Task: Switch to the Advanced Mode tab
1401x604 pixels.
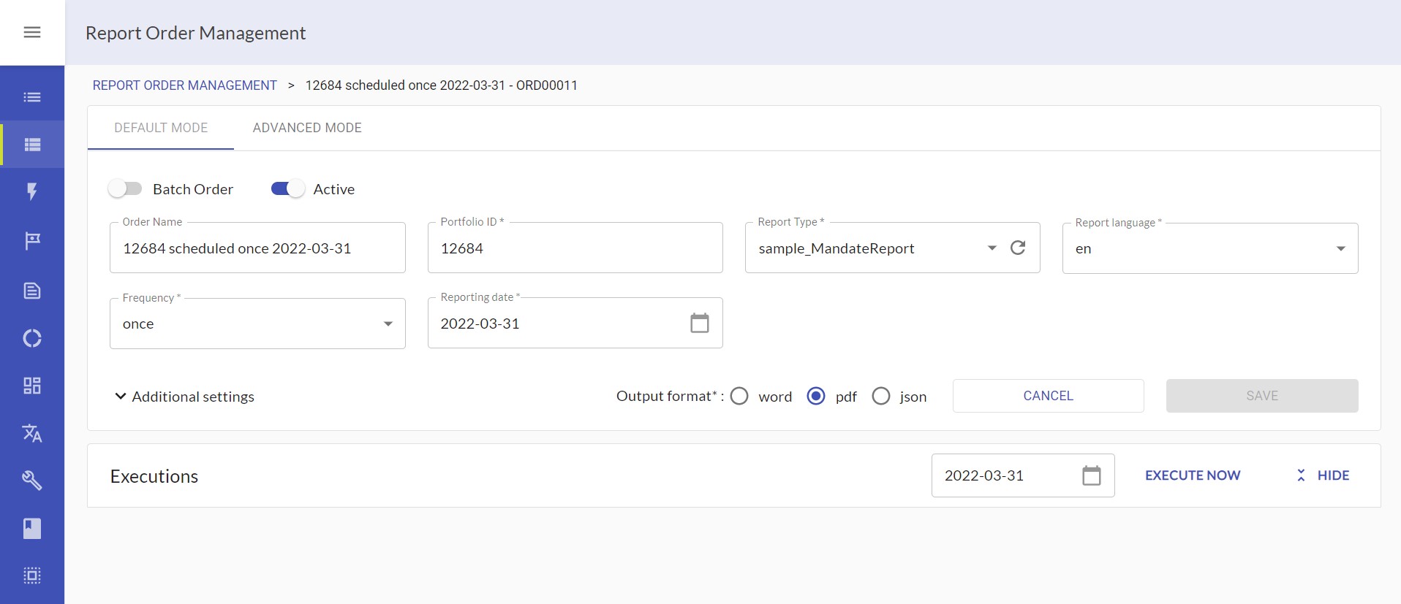Action: 307,128
